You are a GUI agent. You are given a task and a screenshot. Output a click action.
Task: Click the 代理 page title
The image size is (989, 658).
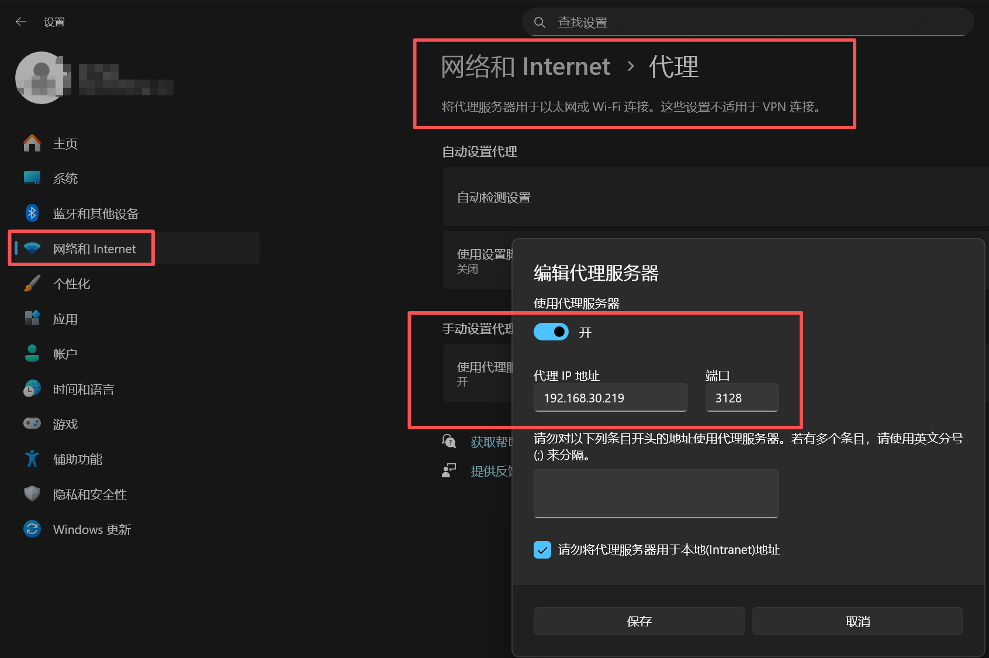[x=674, y=66]
